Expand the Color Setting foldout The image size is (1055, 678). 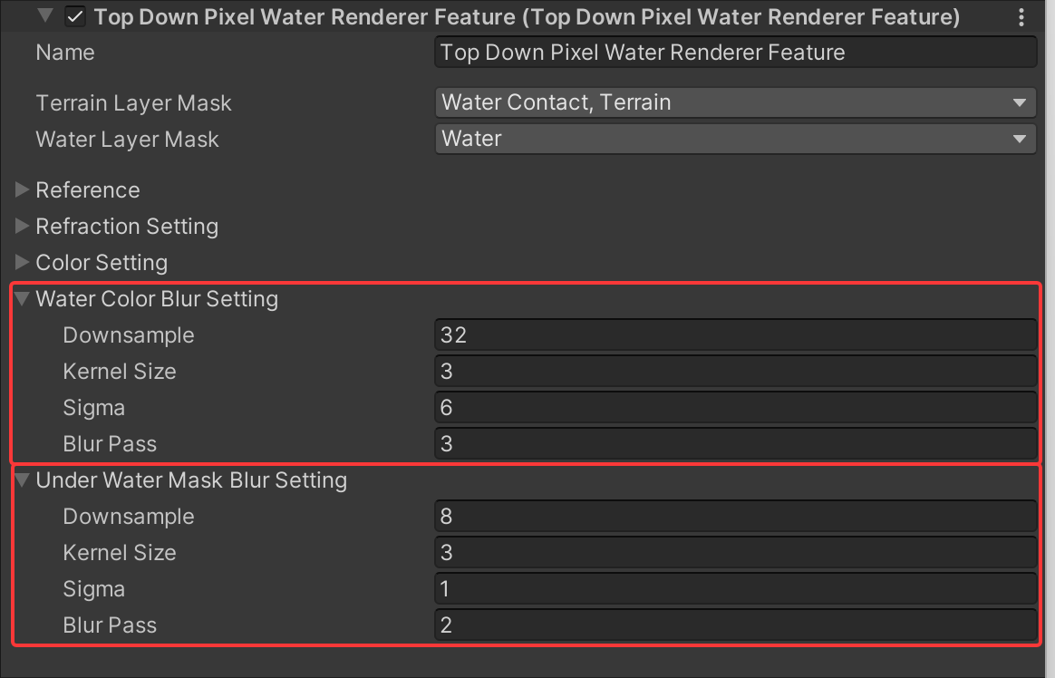click(24, 262)
